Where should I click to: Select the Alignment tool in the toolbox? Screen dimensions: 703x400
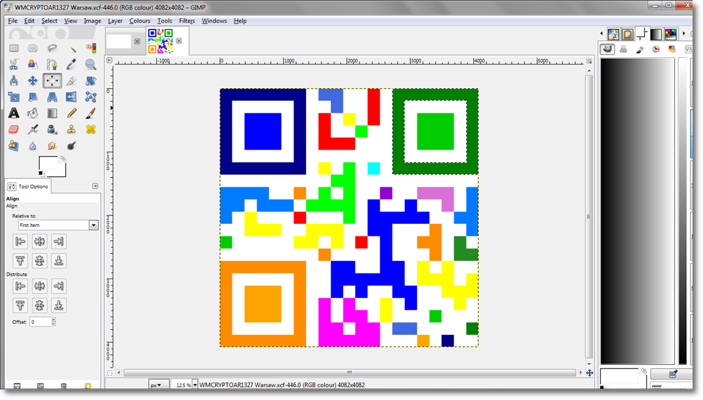tap(52, 81)
